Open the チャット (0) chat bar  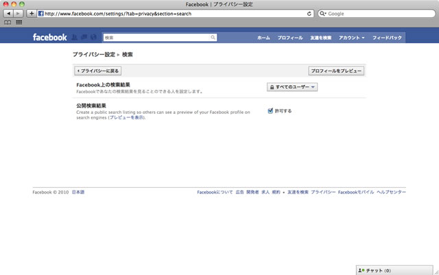coord(394,270)
